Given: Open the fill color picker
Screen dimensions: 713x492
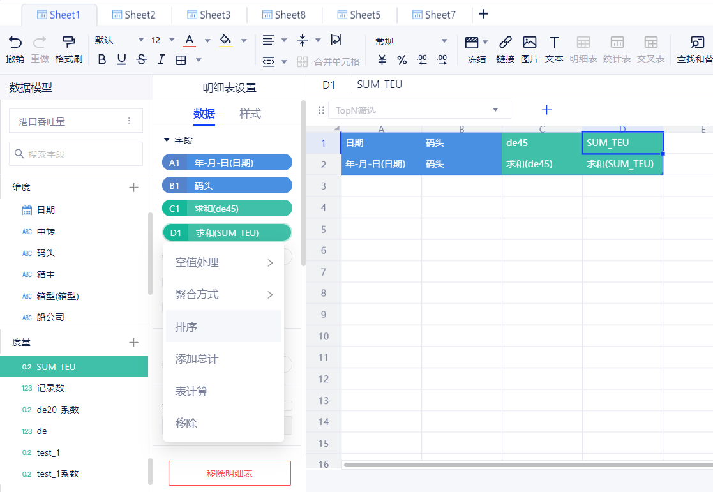Looking at the screenshot, I should click(243, 40).
